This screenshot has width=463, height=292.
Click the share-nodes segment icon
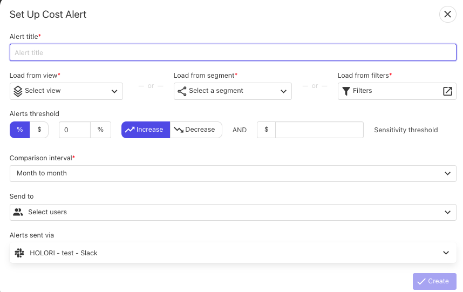click(182, 91)
